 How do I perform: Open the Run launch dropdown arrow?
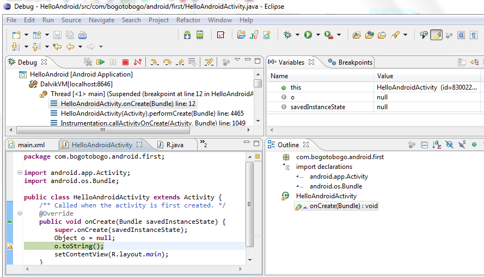(x=318, y=35)
